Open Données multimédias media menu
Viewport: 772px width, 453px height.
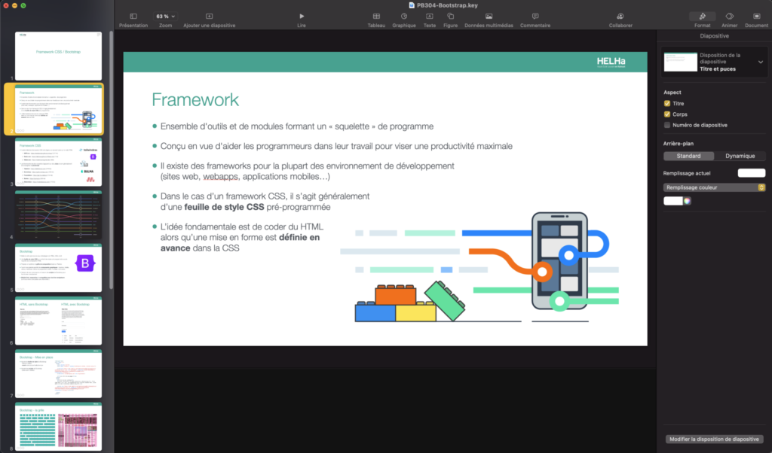(x=489, y=16)
